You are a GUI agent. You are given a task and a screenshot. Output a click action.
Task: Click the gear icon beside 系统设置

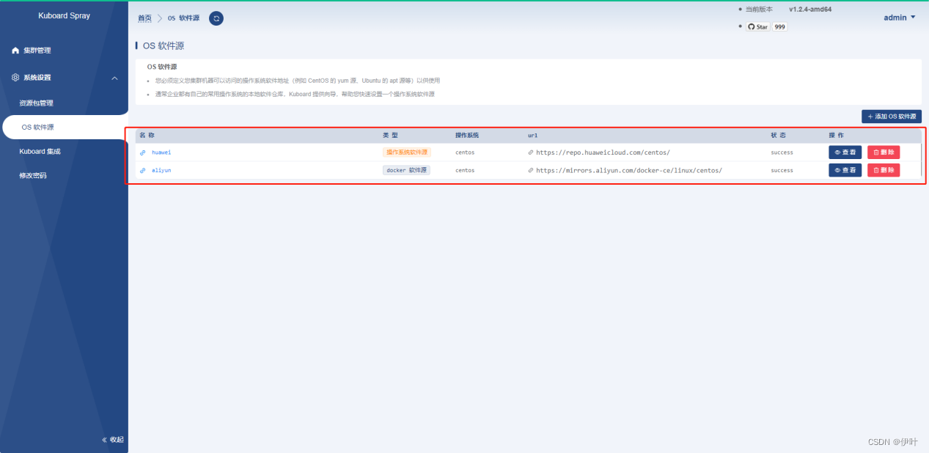[15, 77]
